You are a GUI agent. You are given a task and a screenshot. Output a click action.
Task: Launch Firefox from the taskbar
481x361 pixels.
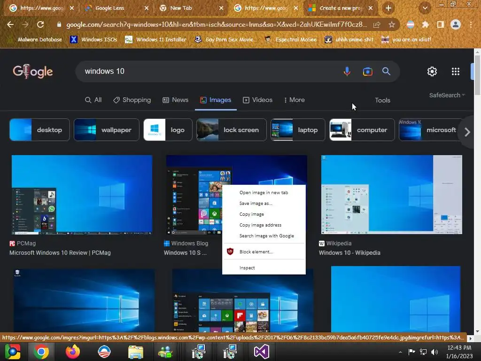click(x=73, y=352)
